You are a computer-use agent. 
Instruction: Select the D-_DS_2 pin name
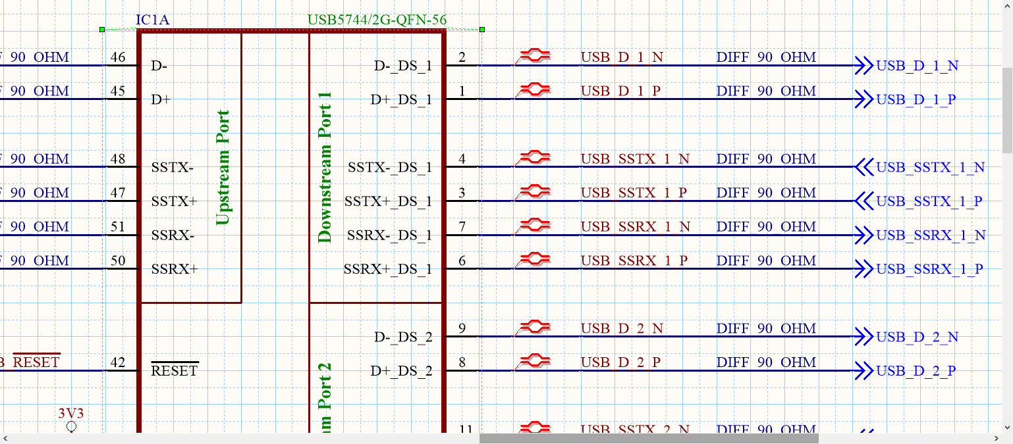(x=403, y=337)
